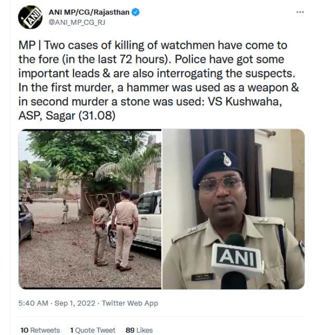This screenshot has height=335, width=313.
Task: Click the white SUV in the left photo
Action: coord(149,218)
